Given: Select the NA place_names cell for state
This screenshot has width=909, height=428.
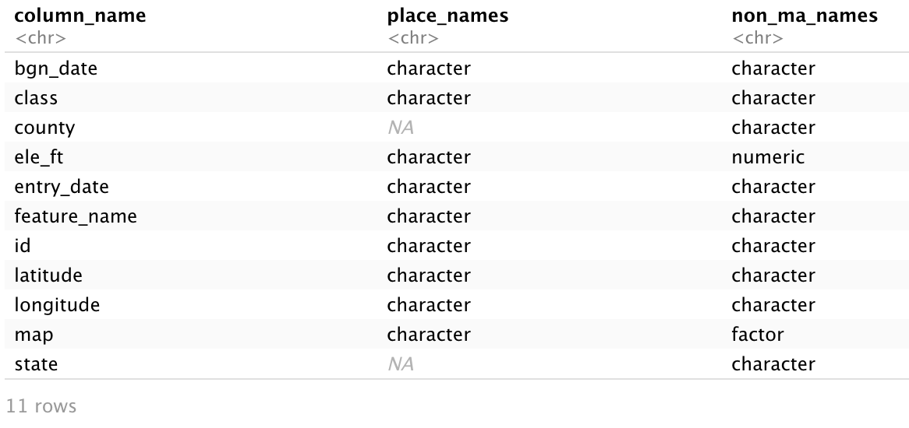Looking at the screenshot, I should pyautogui.click(x=401, y=364).
